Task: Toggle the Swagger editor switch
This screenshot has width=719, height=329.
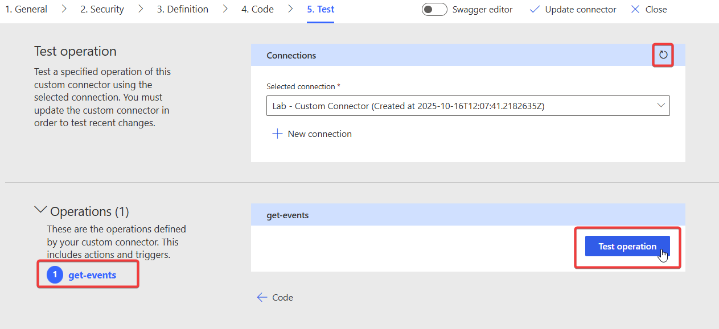Action: click(434, 10)
